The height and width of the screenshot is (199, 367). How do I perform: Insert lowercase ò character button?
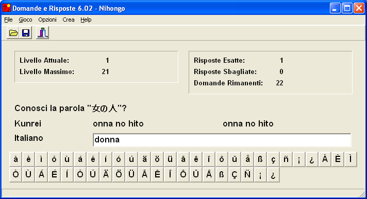click(54, 159)
